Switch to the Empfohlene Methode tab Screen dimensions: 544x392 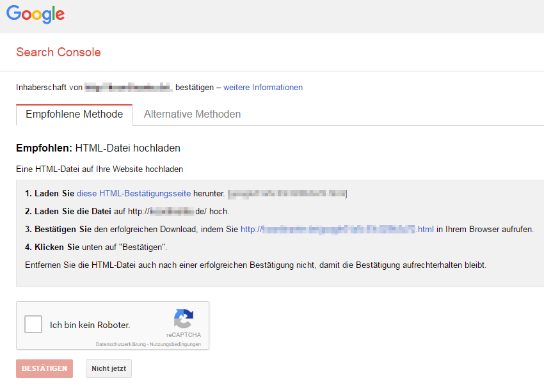tap(74, 114)
